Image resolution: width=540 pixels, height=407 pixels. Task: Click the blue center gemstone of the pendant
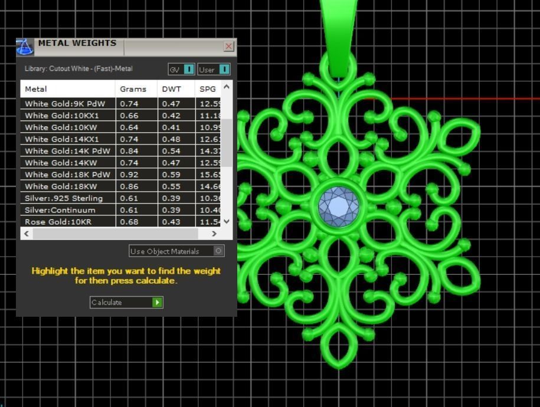339,207
